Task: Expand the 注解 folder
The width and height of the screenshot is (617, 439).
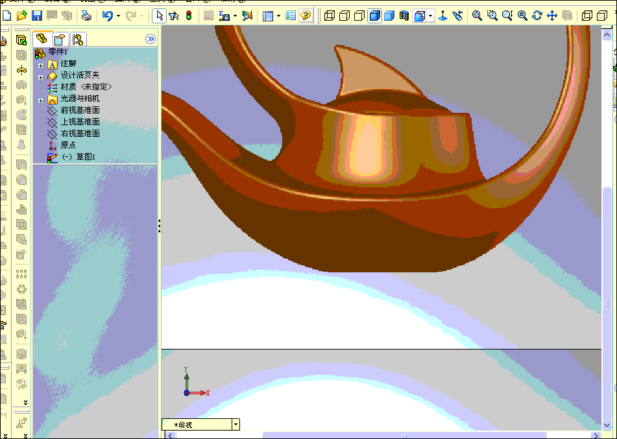Action: [40, 65]
